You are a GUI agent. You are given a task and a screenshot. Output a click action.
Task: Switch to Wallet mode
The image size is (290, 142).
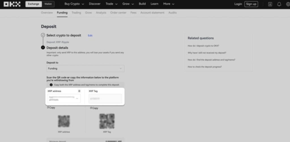point(48,4)
